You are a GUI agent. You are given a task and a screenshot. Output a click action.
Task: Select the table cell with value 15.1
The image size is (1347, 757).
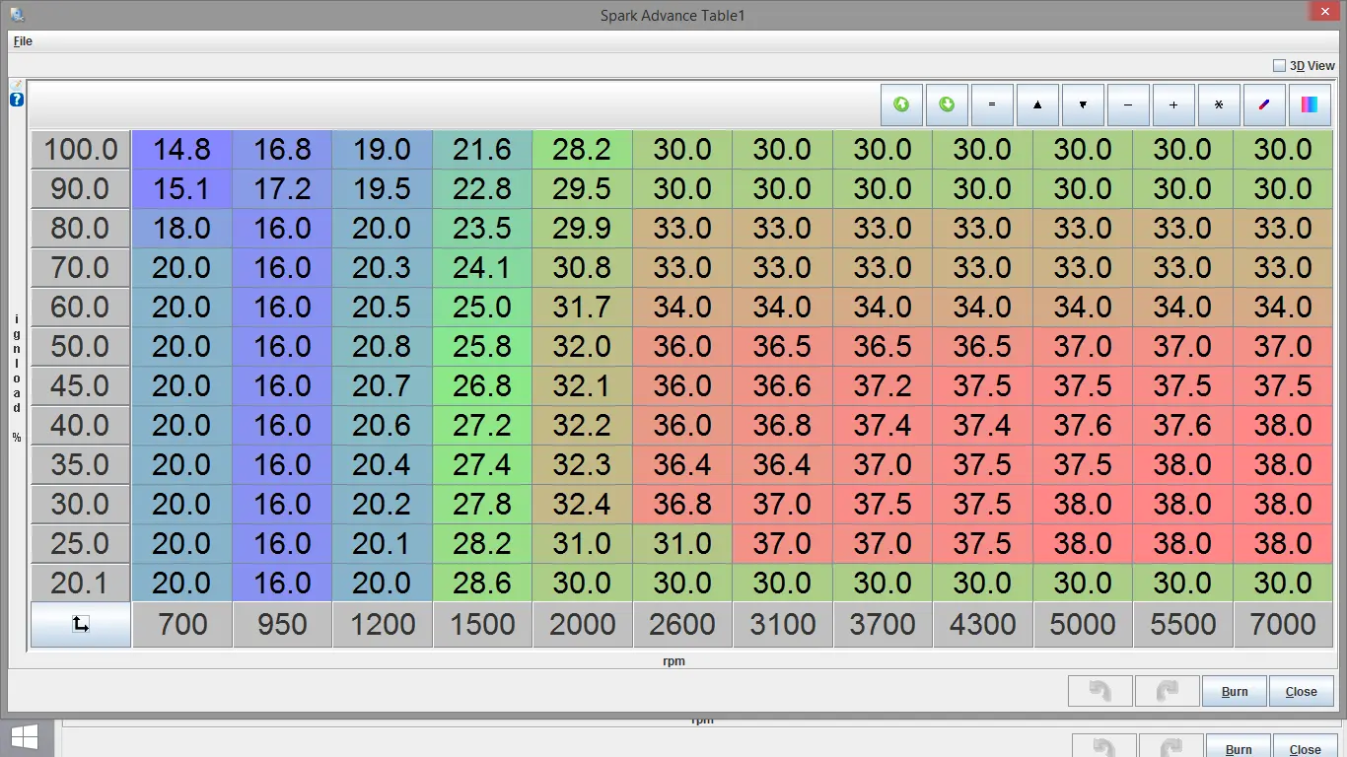182,189
